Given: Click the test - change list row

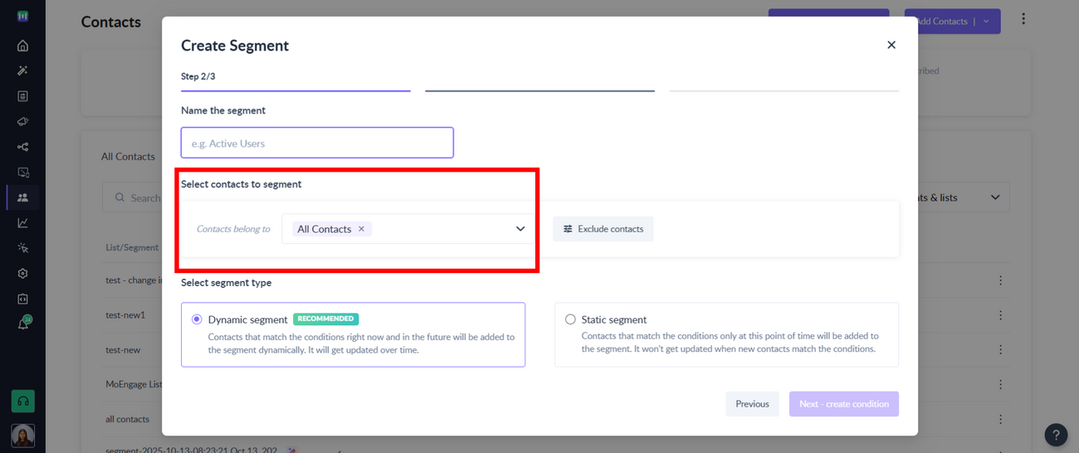Looking at the screenshot, I should click(133, 280).
